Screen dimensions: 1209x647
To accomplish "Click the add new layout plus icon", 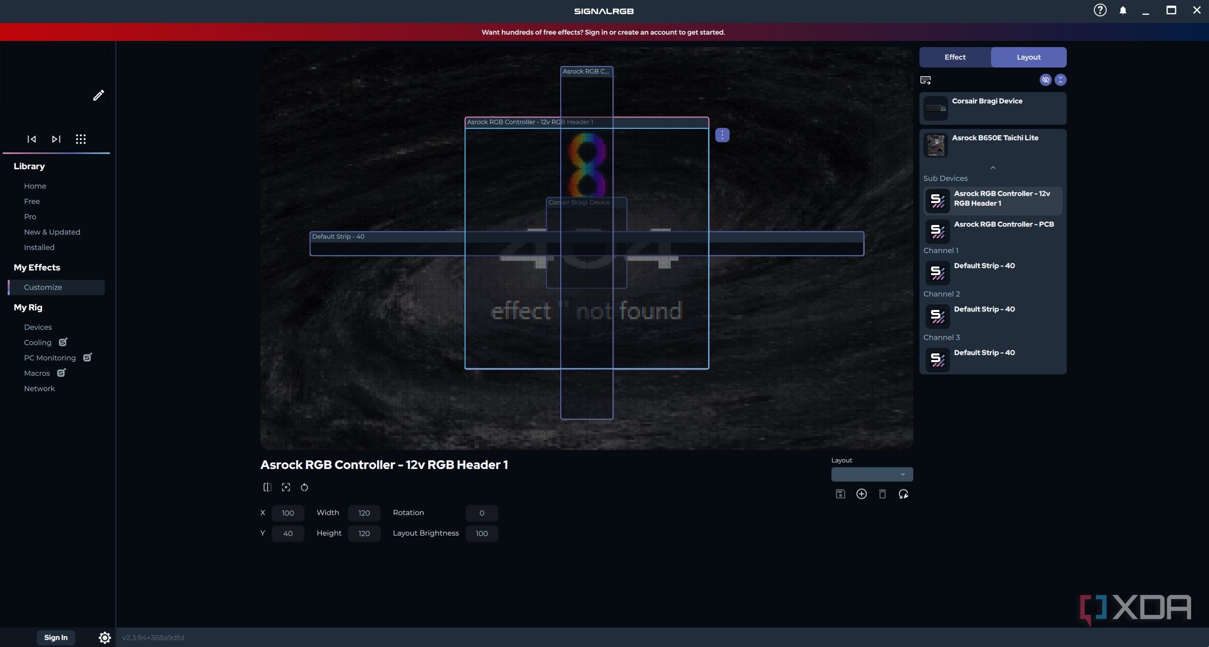I will [x=862, y=494].
